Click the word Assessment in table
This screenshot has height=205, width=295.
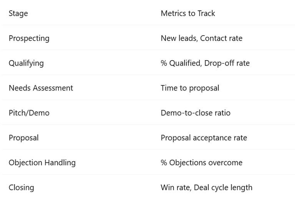tap(53, 88)
